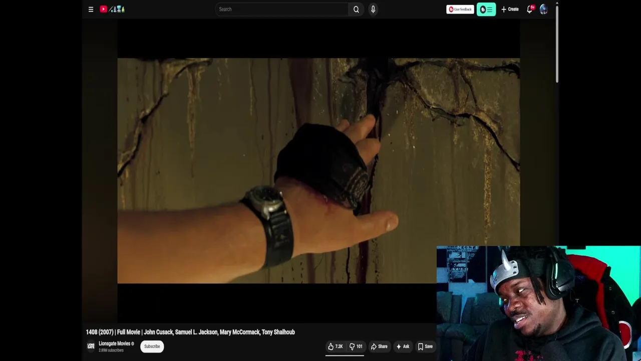The image size is (641, 361).
Task: Start voice search with microphone icon
Action: tap(373, 9)
